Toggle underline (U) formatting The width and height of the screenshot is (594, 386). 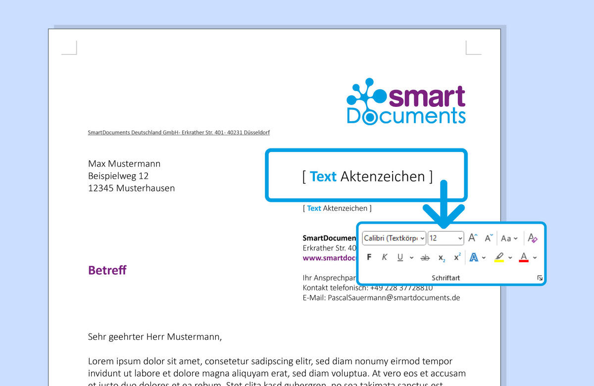pos(399,257)
